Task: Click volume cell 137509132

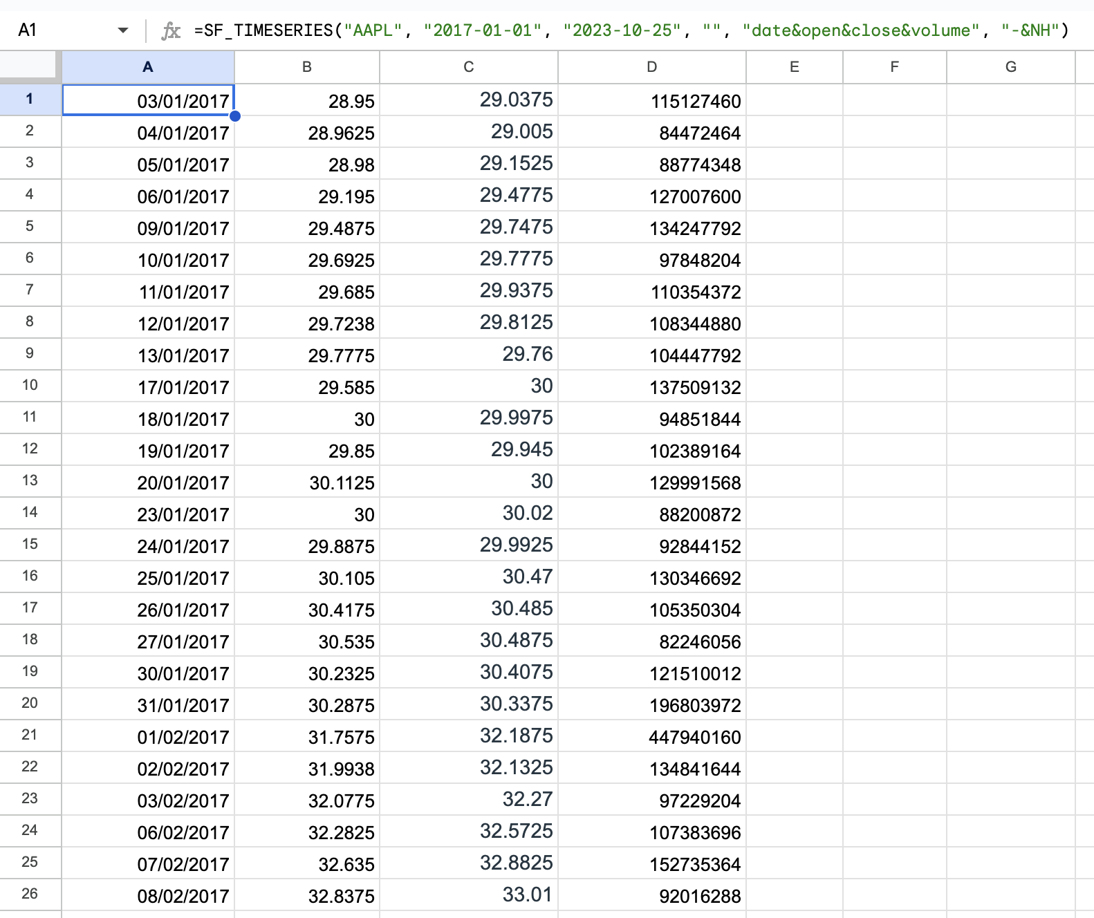Action: click(x=652, y=386)
